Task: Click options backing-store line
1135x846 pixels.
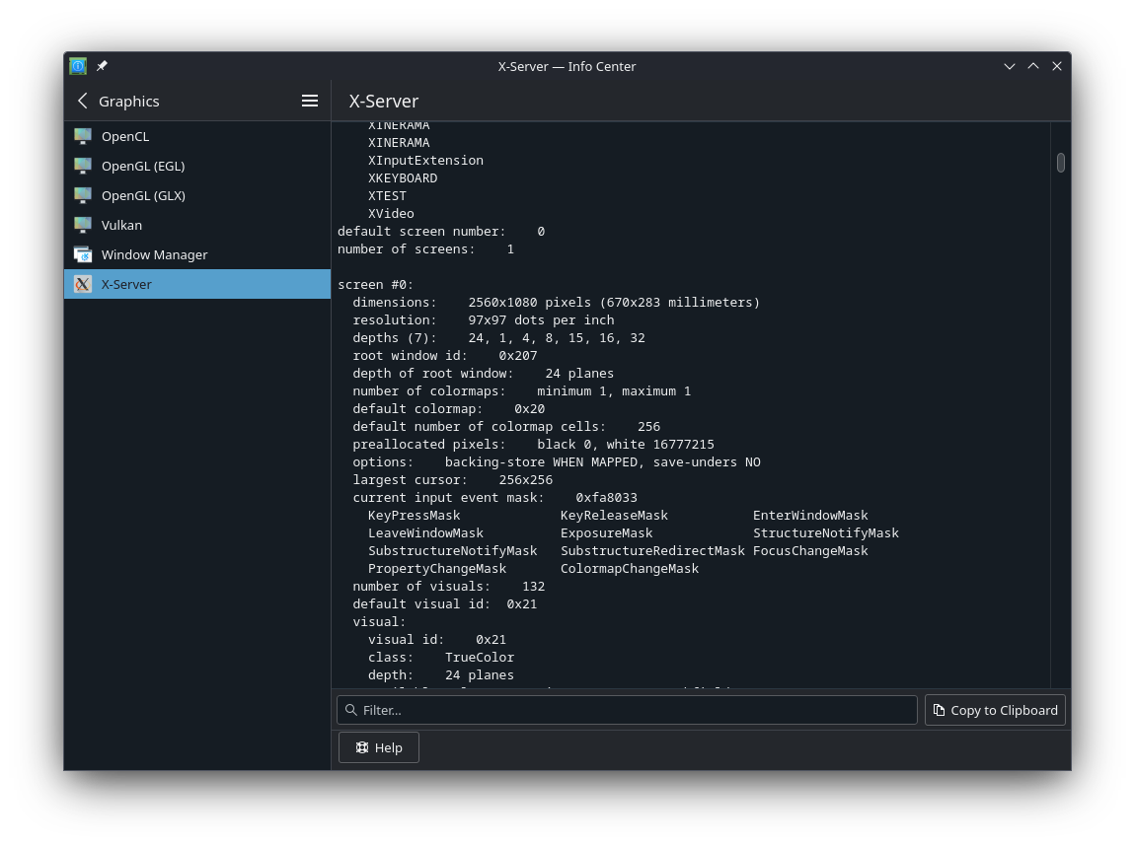Action: (x=557, y=462)
